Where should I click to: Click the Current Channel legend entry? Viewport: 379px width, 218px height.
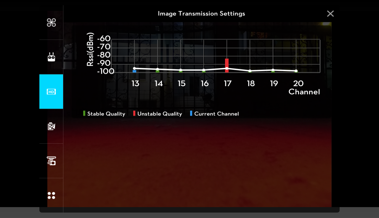(214, 114)
